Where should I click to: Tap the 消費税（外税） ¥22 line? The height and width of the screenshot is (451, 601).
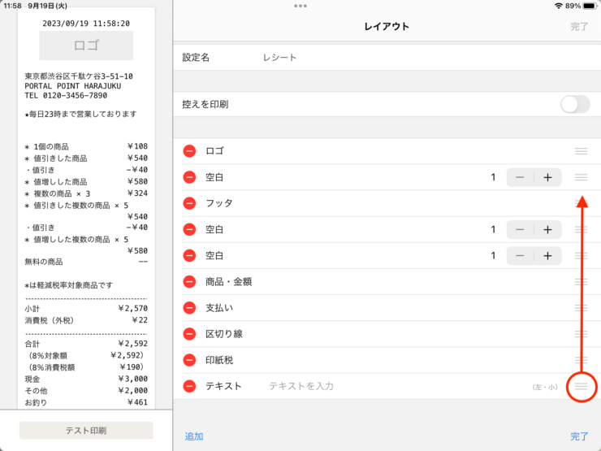point(86,320)
